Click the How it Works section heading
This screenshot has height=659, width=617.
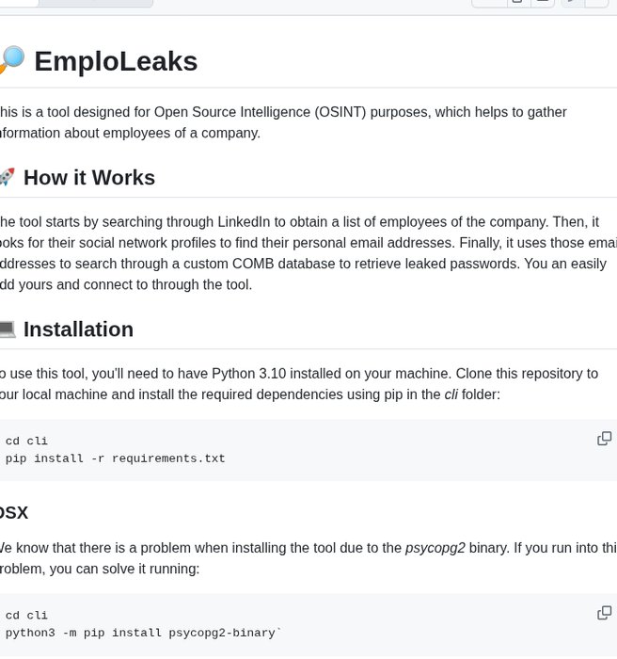pyautogui.click(x=89, y=177)
